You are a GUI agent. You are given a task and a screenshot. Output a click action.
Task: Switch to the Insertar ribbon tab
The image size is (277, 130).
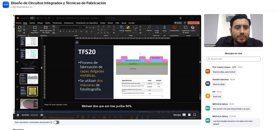(x=32, y=23)
